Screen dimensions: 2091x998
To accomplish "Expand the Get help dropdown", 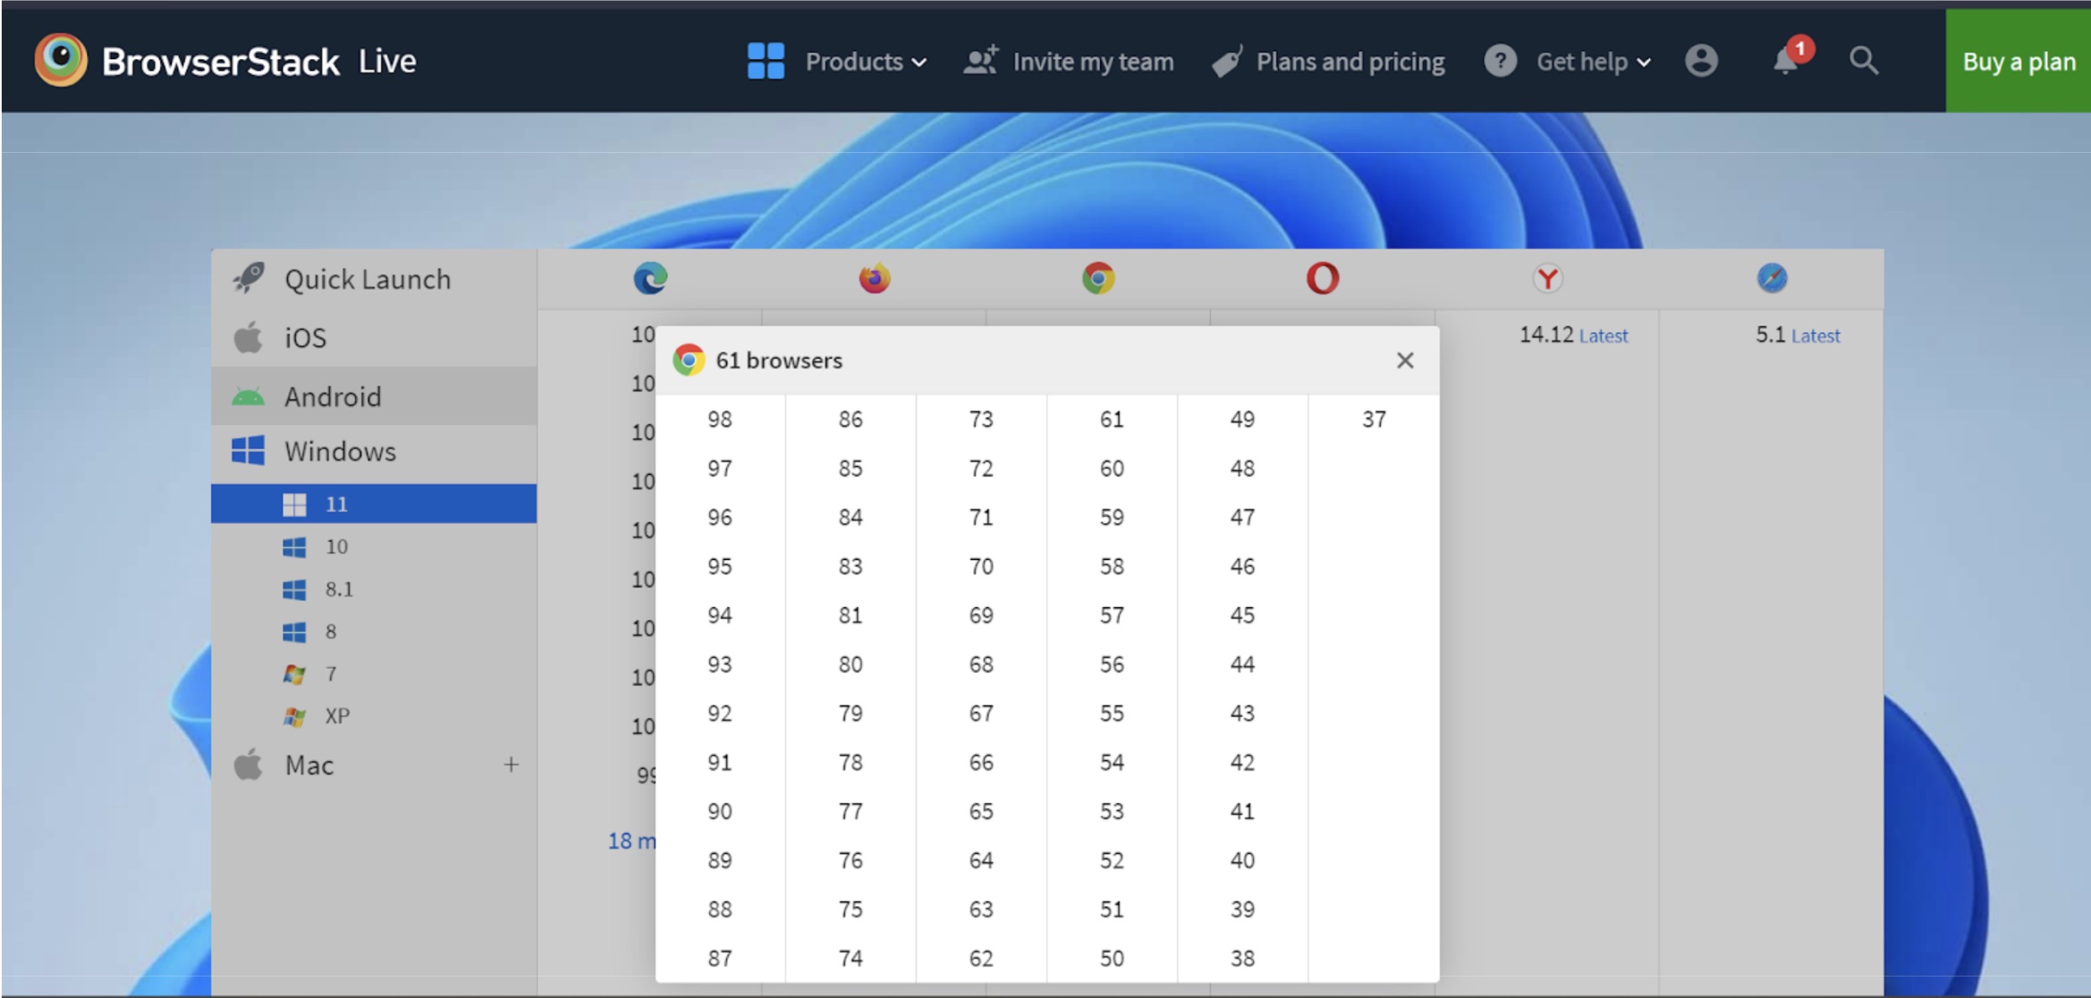I will click(1583, 61).
